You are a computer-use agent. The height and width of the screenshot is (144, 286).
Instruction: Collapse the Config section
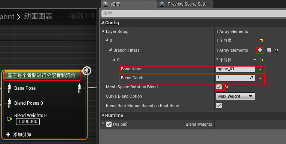103,22
